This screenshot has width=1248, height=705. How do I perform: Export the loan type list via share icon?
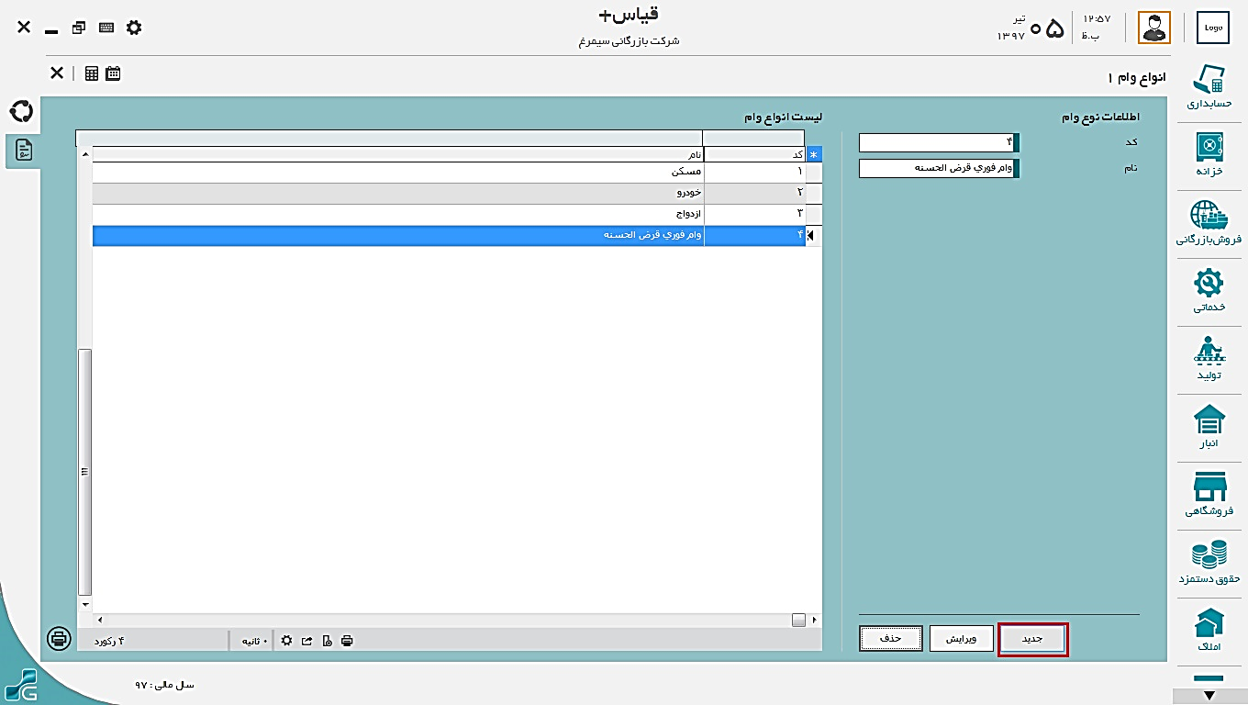click(x=307, y=641)
